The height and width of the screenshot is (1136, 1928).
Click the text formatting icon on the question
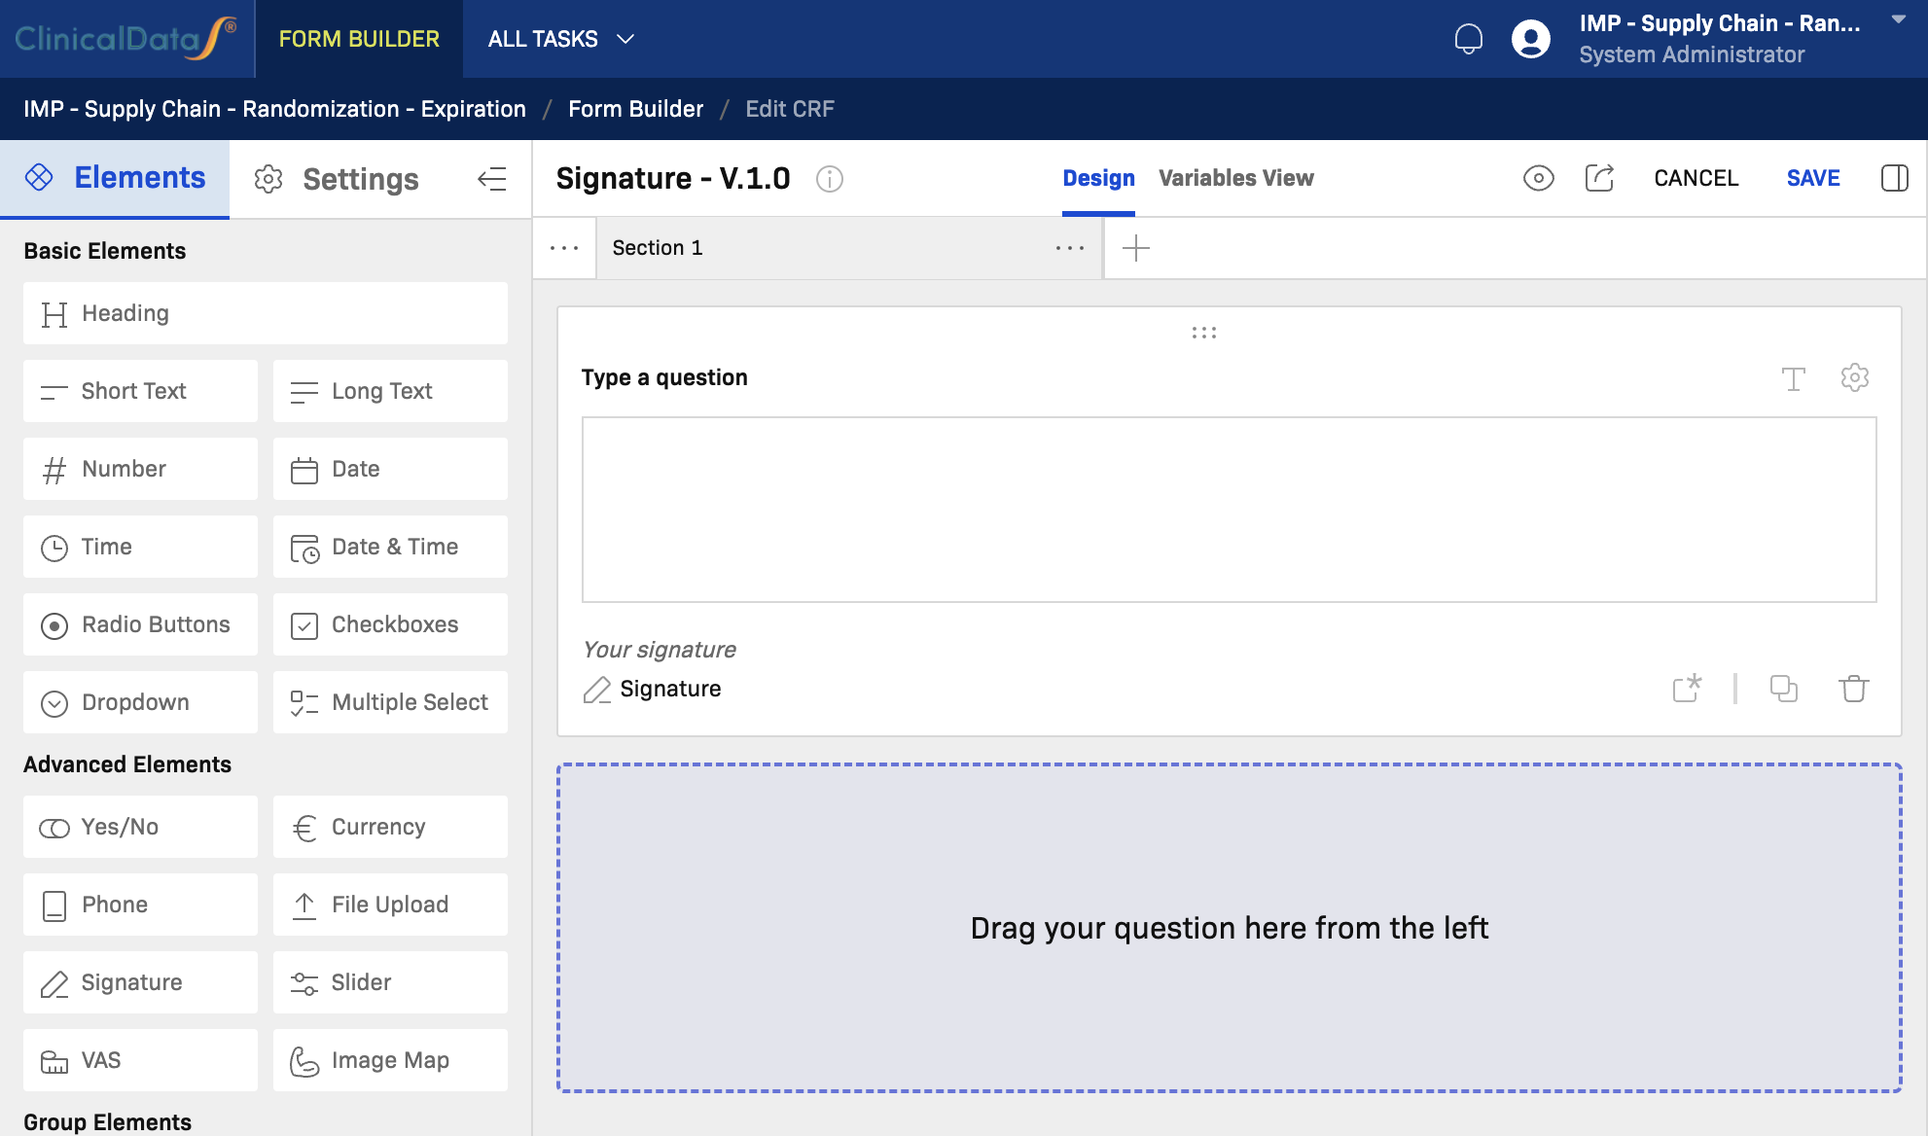click(x=1795, y=378)
